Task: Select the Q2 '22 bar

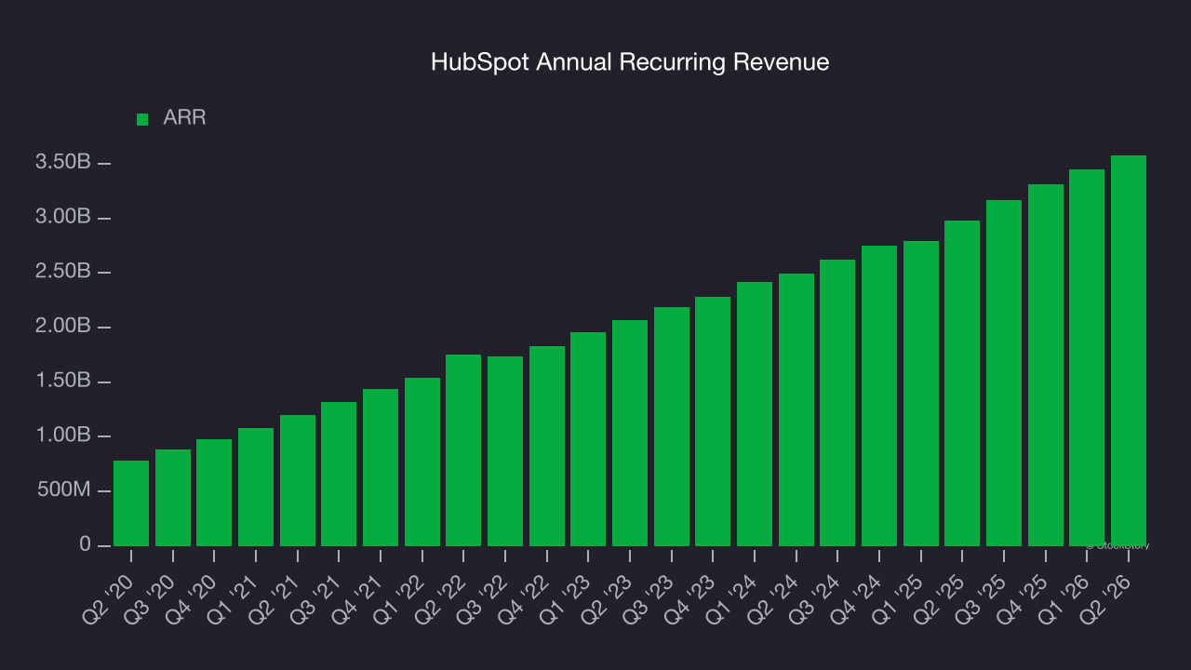Action: (463, 450)
